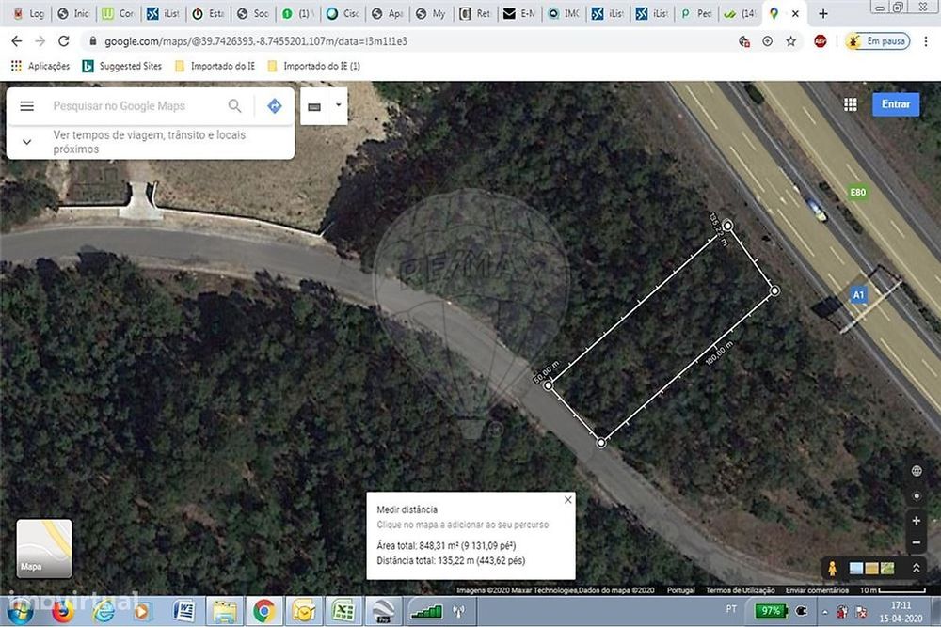Screen dimensions: 941x627
Task: Open the Google Maps hamburger menu
Action: point(27,106)
